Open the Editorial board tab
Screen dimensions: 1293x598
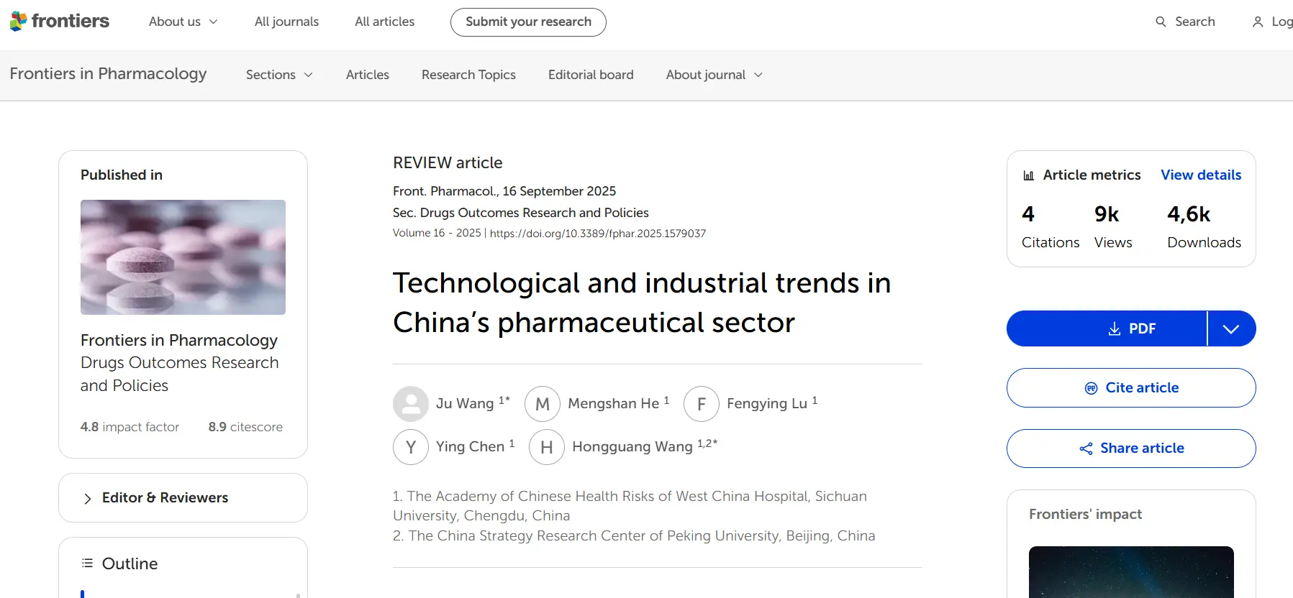pyautogui.click(x=591, y=75)
